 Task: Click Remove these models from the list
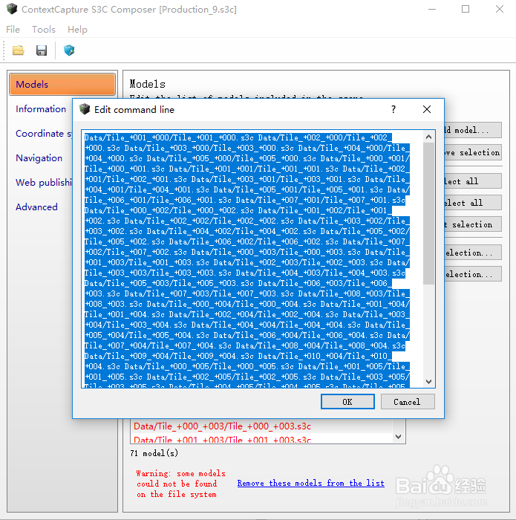pyautogui.click(x=310, y=483)
